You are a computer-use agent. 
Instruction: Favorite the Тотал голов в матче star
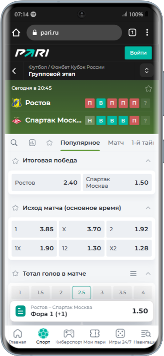tap(15, 273)
